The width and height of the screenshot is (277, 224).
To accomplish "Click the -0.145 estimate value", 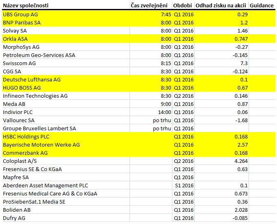I will [240, 55].
